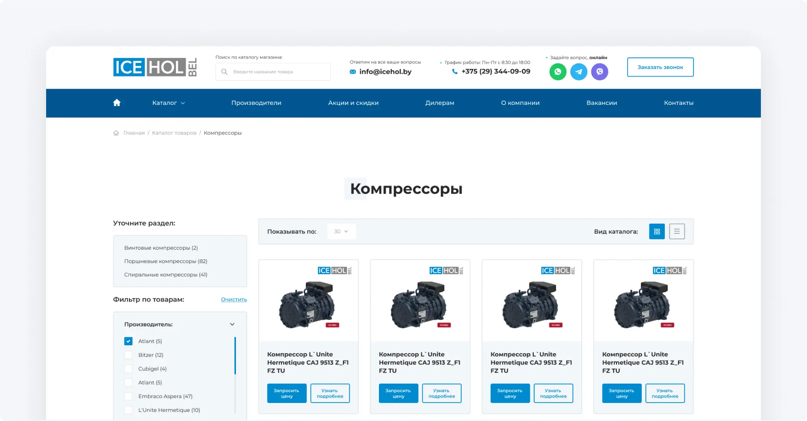Click the Очистить filter reset link
This screenshot has width=807, height=421.
234,299
